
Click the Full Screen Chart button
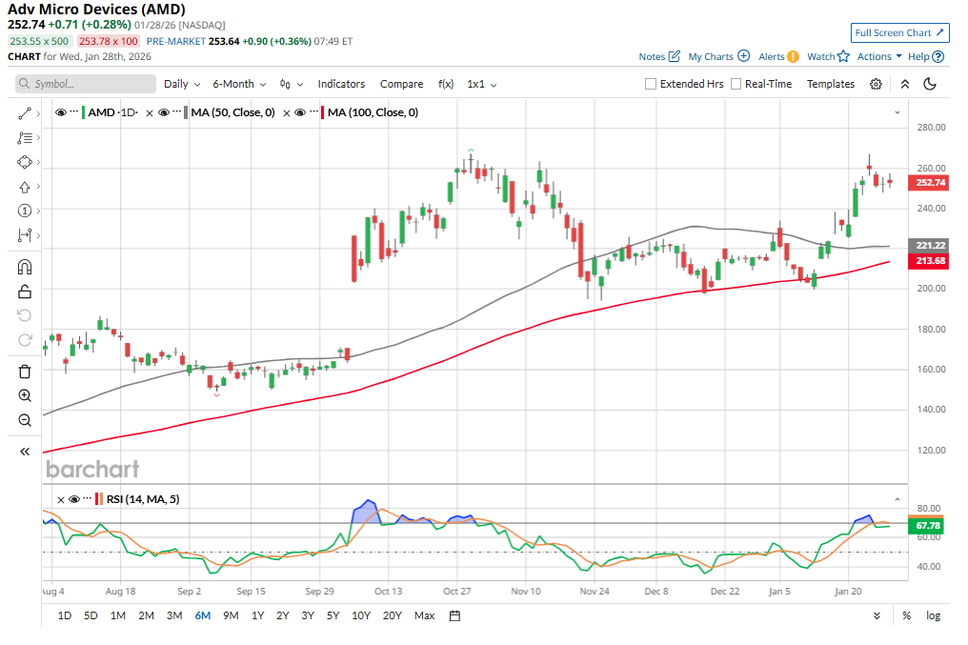900,32
